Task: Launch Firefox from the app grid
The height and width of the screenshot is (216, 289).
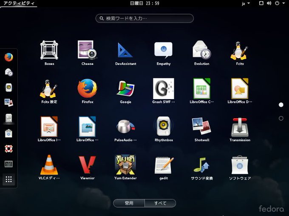Action: [x=88, y=91]
